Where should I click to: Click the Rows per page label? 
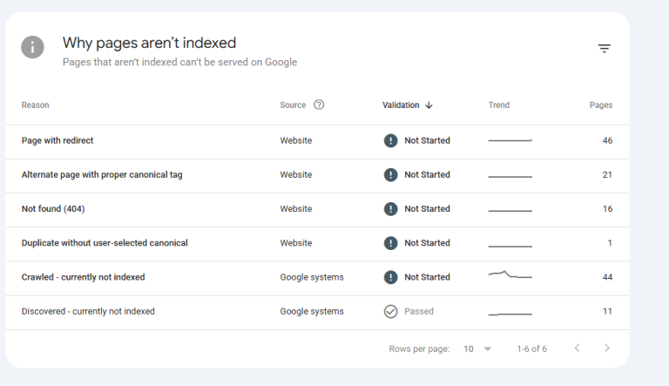pyautogui.click(x=419, y=349)
